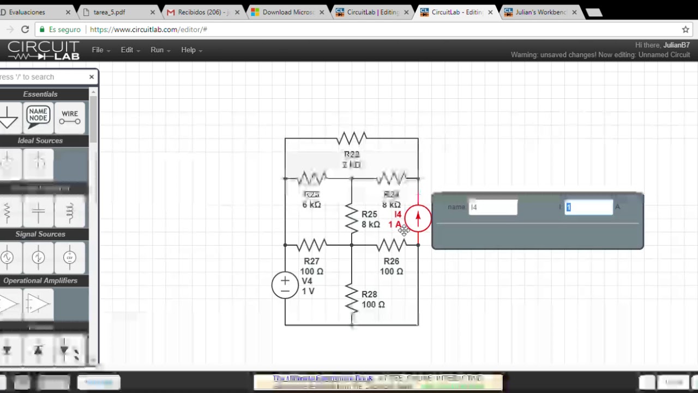Select resistor R27 on the canvas
Viewport: 698px width, 393px height.
(312, 245)
